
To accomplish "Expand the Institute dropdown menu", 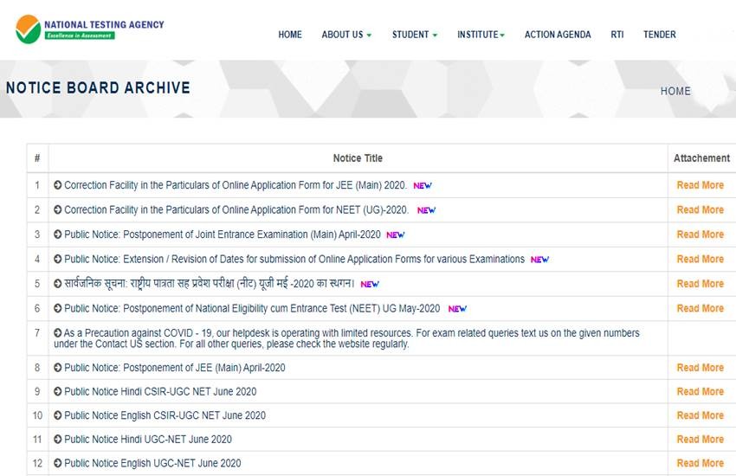I will (x=481, y=35).
